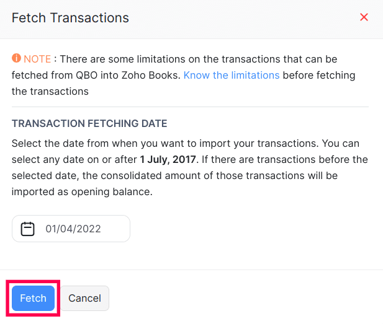Select the orange NOTE label
383x324 pixels.
pos(37,59)
